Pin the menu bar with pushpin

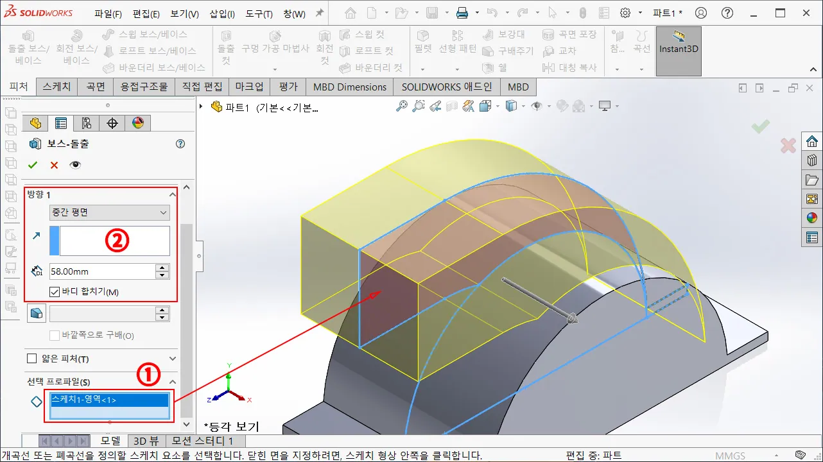click(x=319, y=13)
